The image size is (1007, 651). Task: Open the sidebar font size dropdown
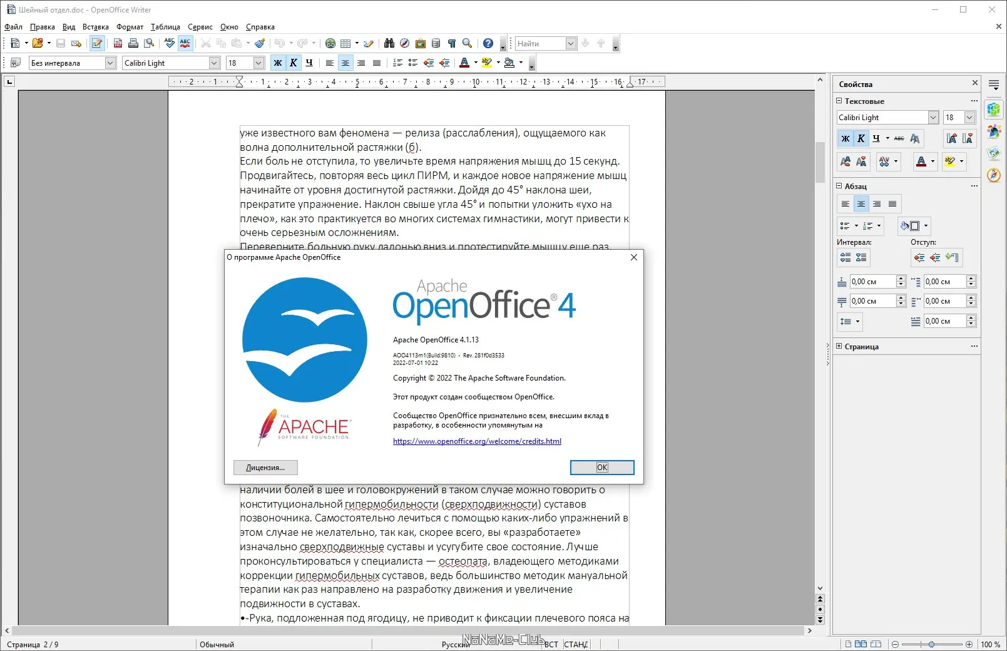(969, 117)
